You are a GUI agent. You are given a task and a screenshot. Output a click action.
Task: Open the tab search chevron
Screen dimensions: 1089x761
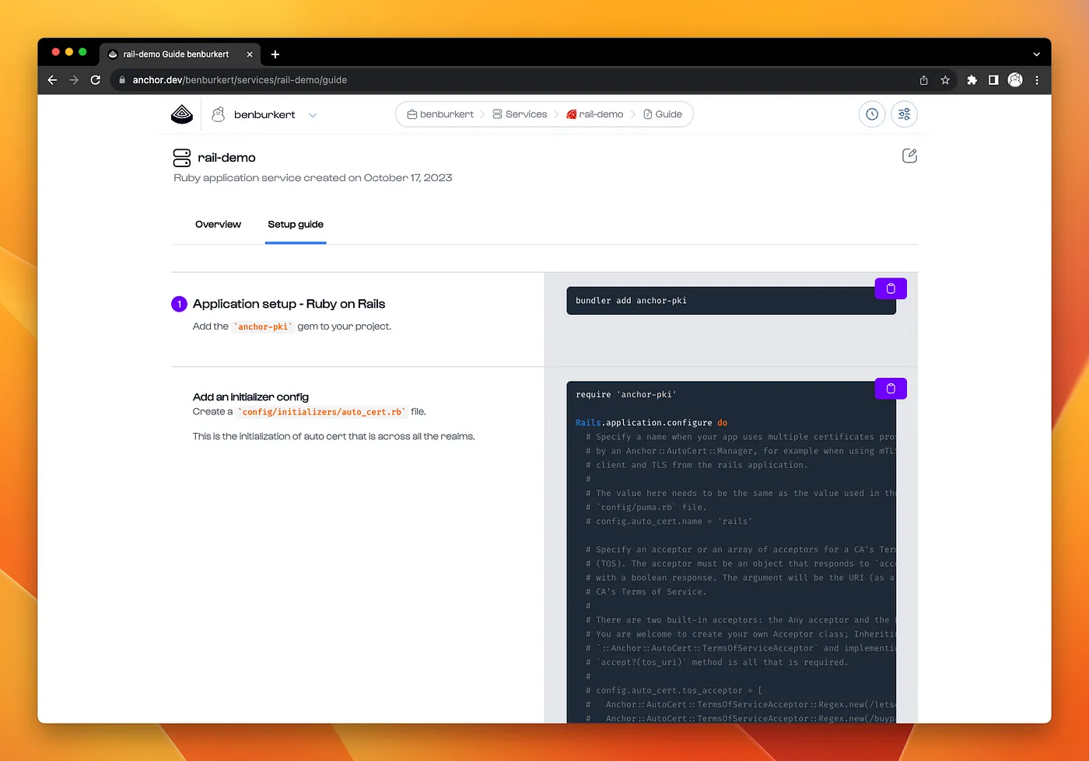[1036, 54]
